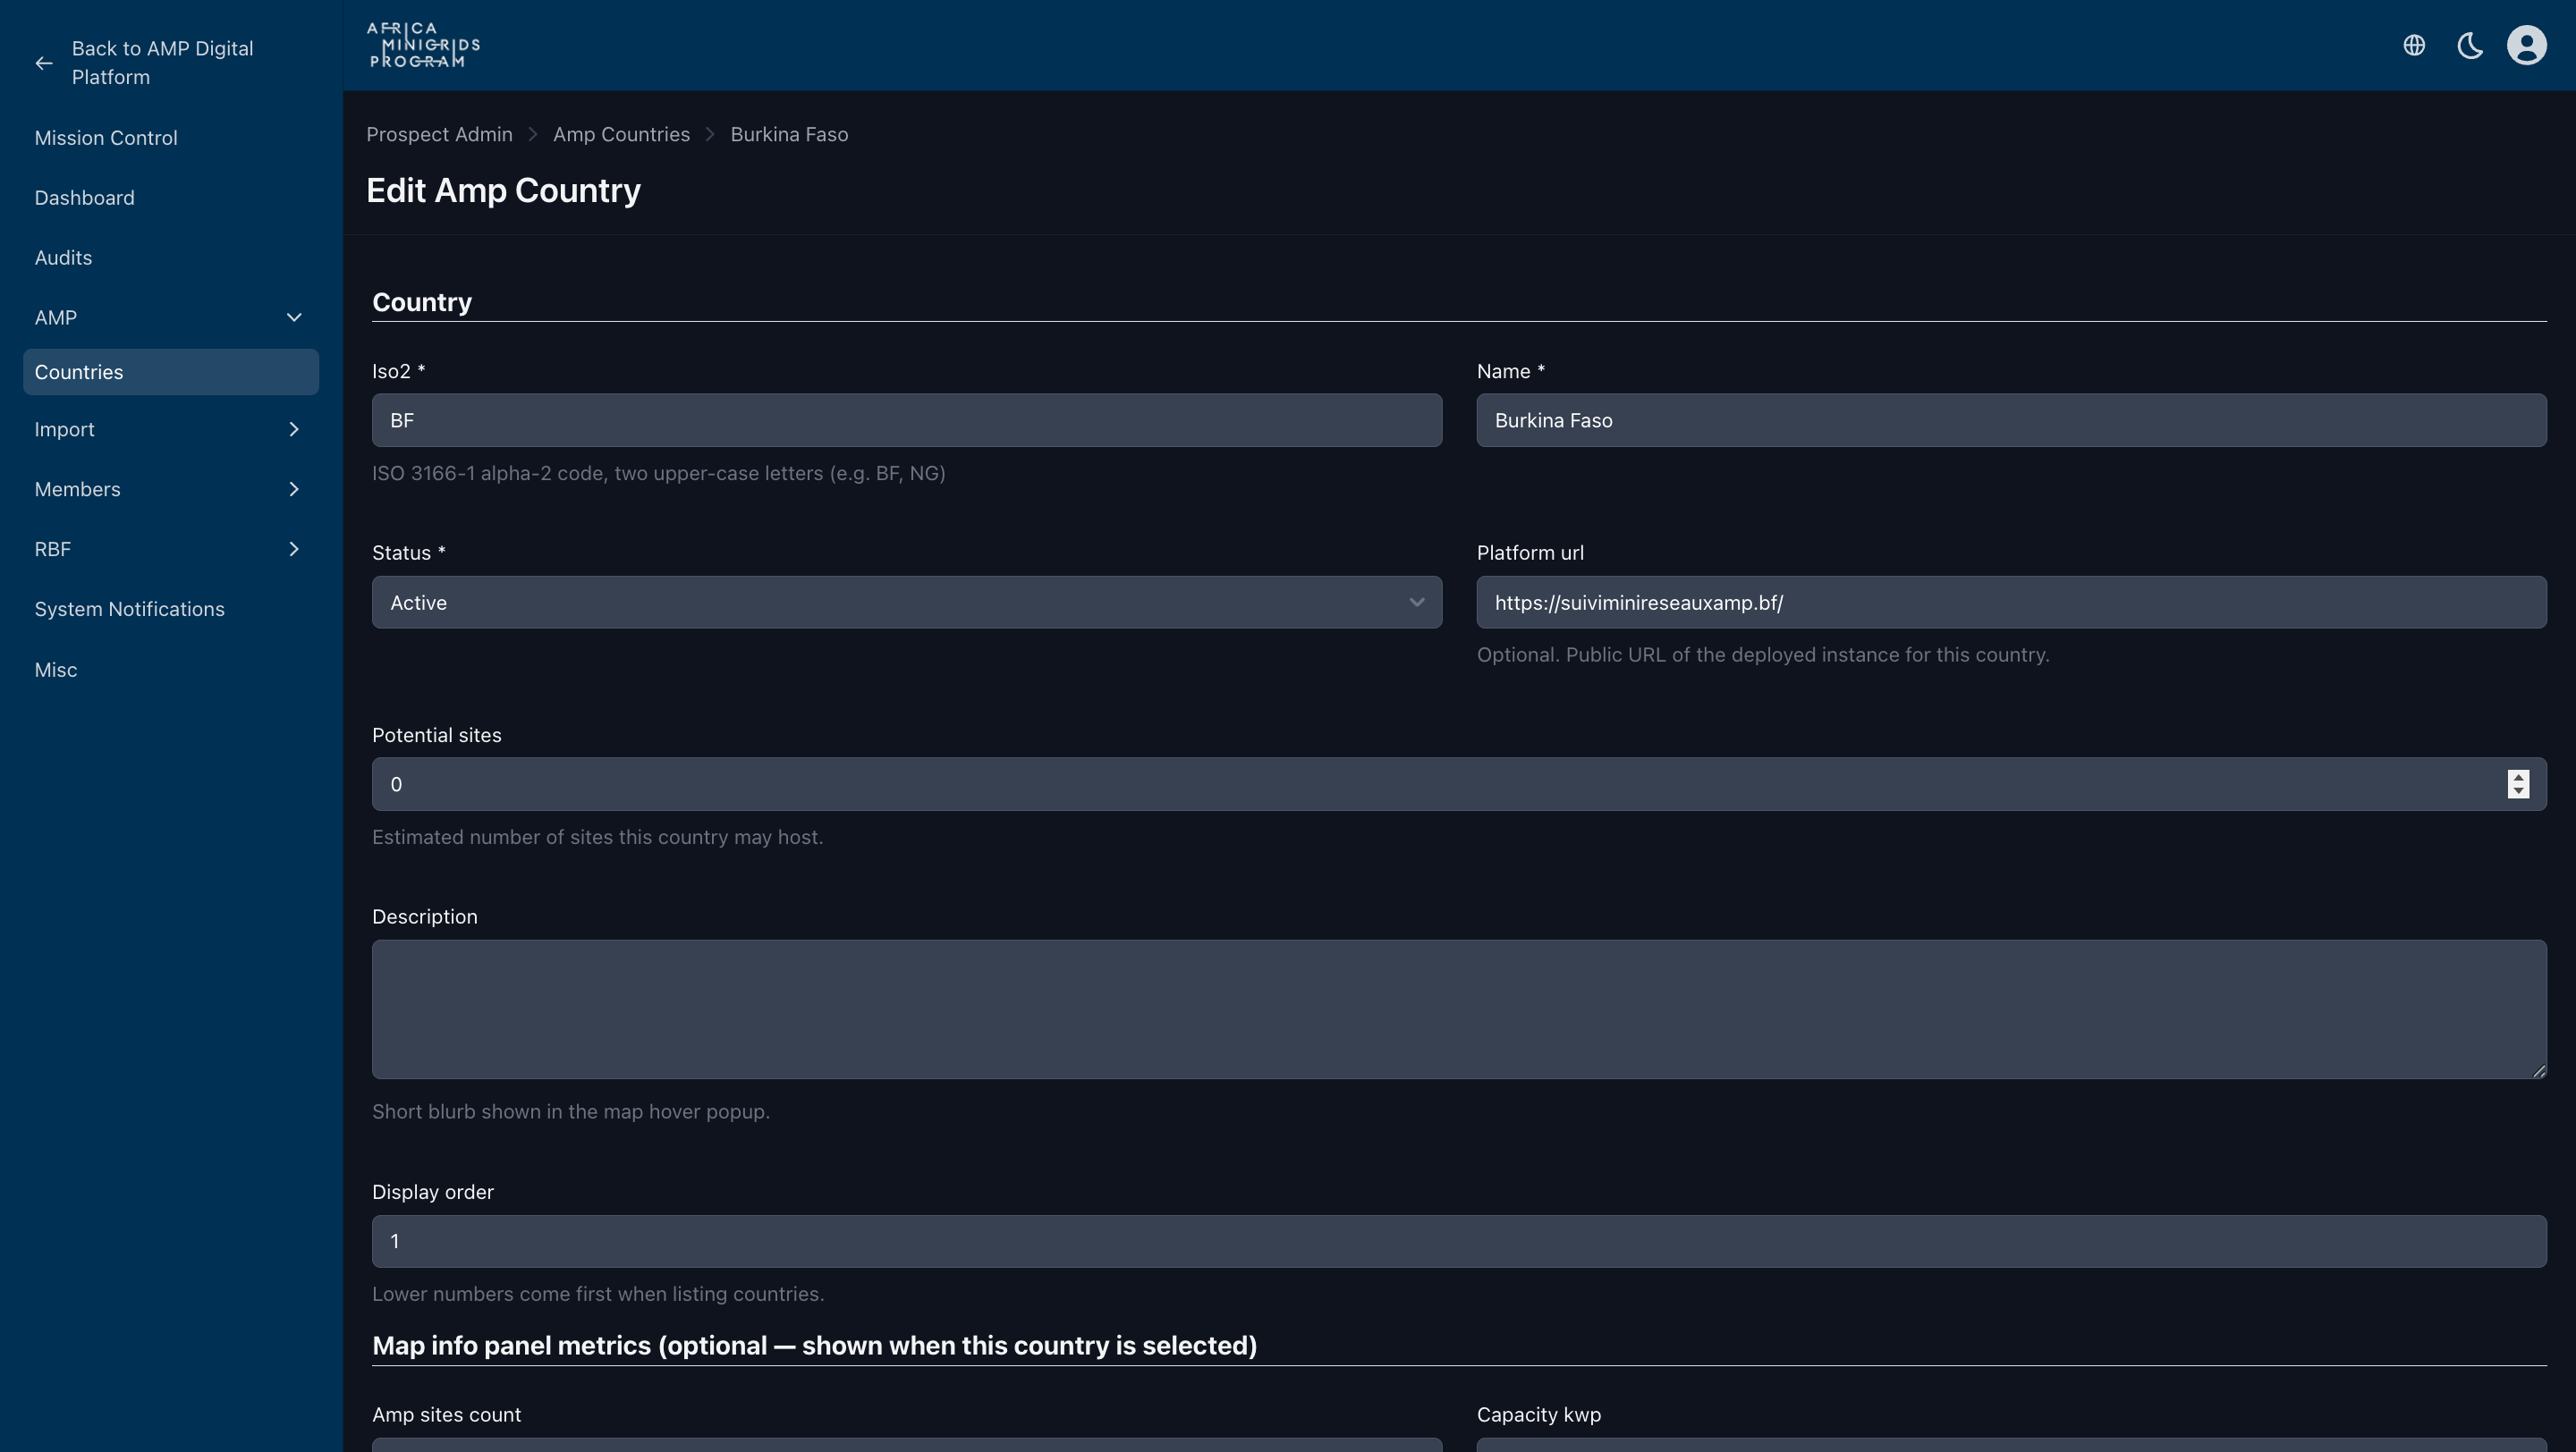The image size is (2576, 1452).
Task: Click the Amp Countries breadcrumb link
Action: [x=621, y=134]
